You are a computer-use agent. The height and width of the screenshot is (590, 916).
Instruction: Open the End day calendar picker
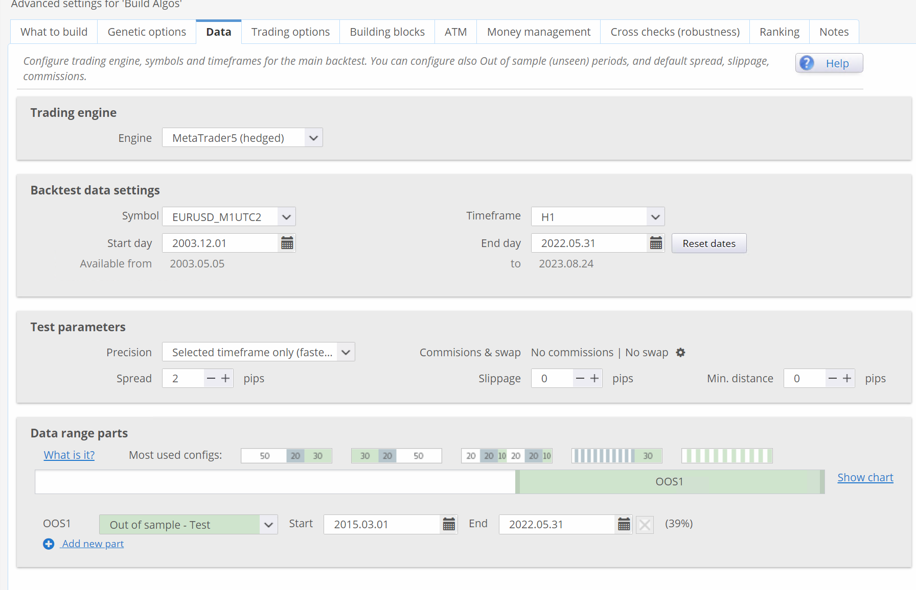tap(656, 243)
